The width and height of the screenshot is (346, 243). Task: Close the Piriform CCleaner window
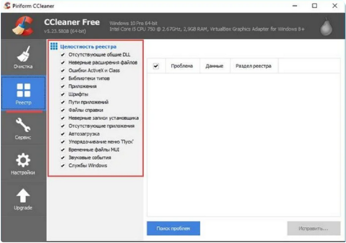click(x=335, y=6)
